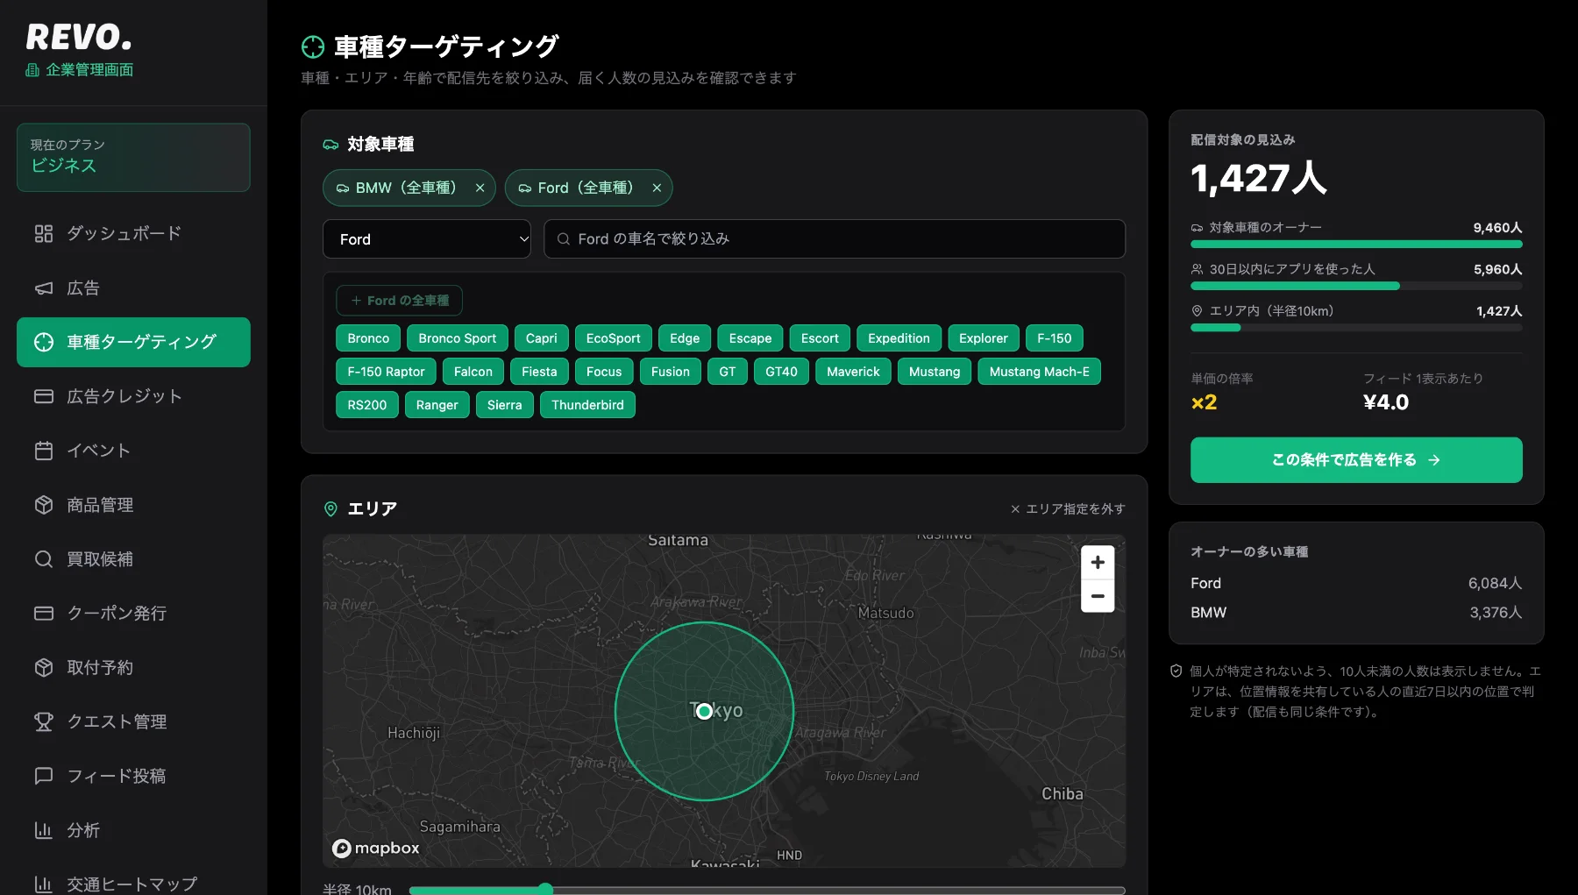
Task: Open クエスト管理 in the sidebar
Action: point(133,721)
